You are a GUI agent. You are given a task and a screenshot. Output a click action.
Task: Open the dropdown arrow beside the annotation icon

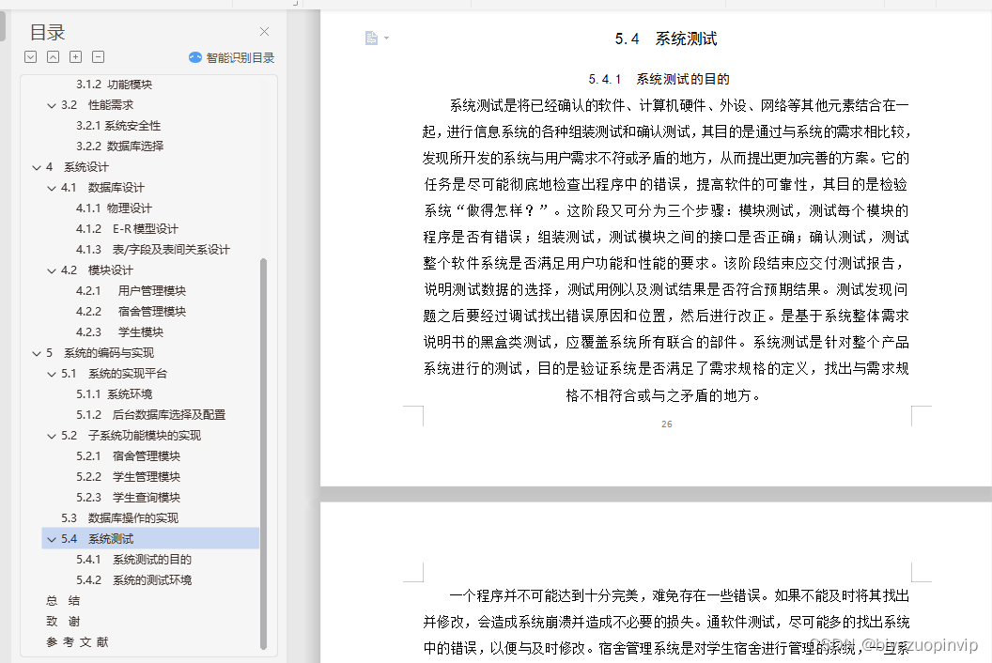click(x=385, y=38)
